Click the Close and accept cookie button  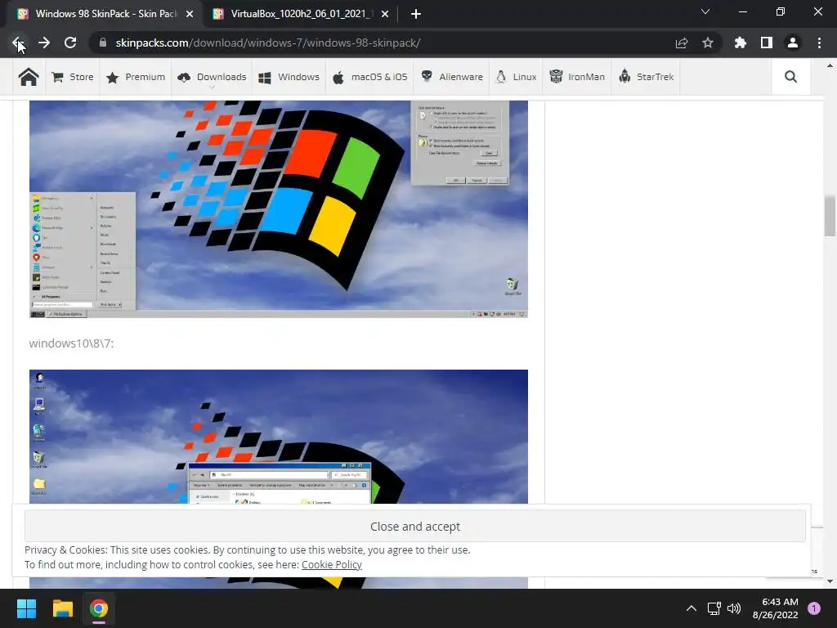point(414,527)
